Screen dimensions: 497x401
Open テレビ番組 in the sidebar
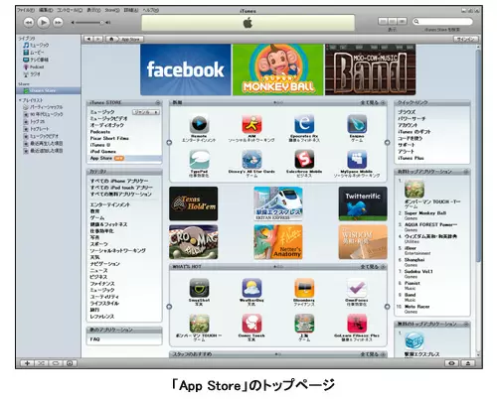[x=36, y=60]
